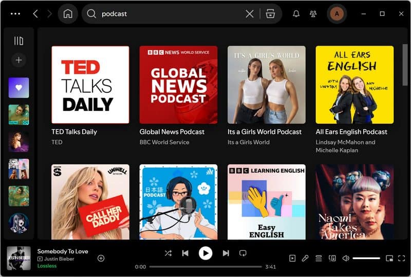Skip to next track
Screen dimensions: 411x277
[226, 253]
